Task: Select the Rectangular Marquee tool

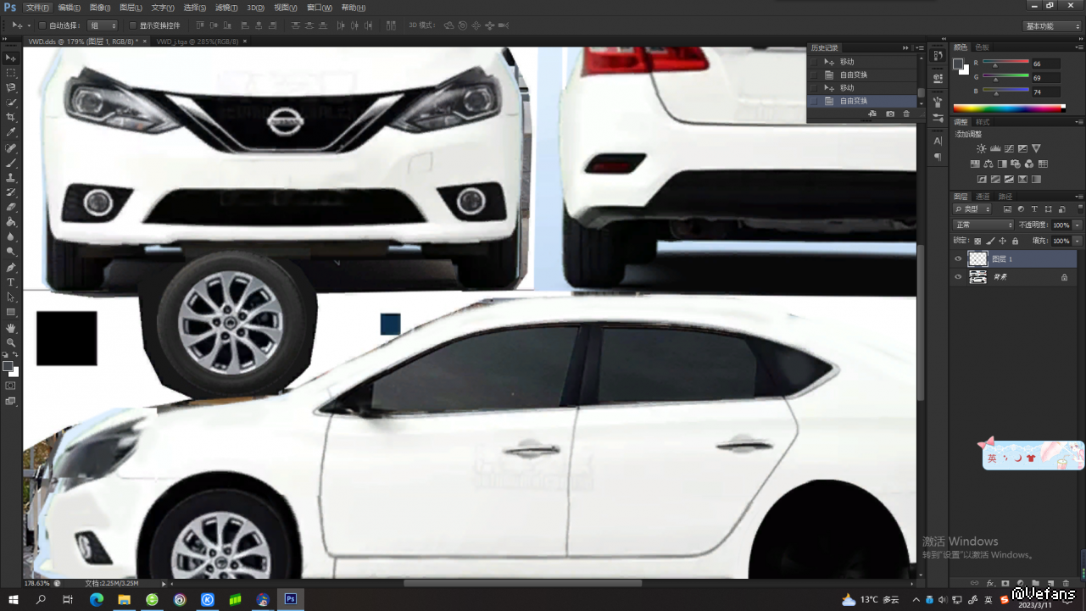Action: click(x=11, y=73)
